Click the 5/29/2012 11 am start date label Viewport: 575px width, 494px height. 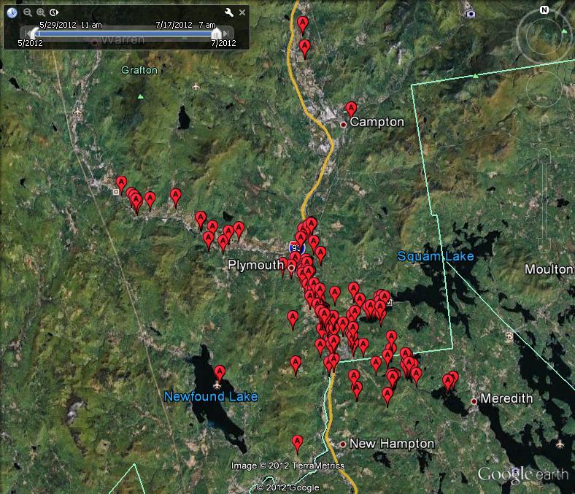point(70,25)
